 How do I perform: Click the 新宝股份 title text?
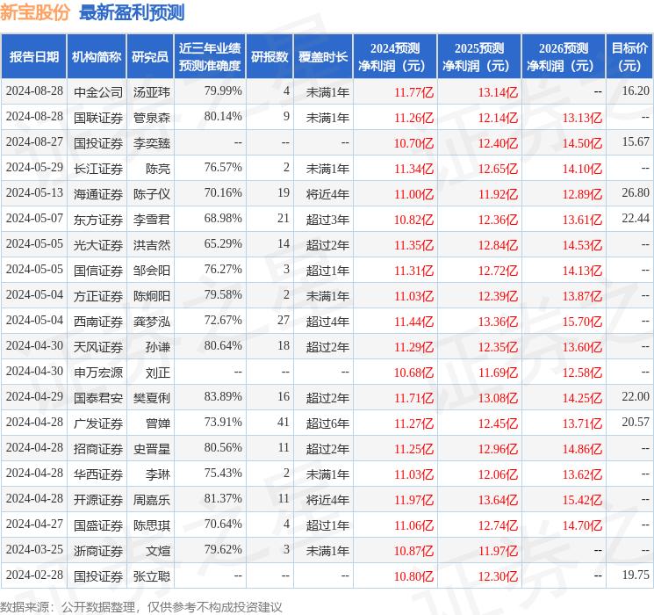coord(35,12)
